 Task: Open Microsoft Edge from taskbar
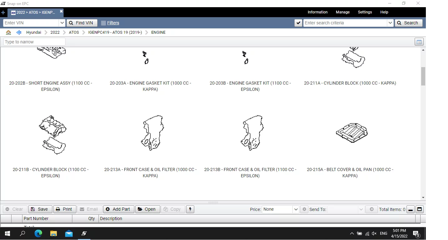(x=38, y=233)
